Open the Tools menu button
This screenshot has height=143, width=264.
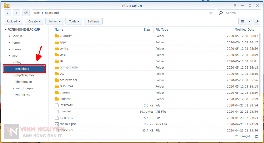click(x=74, y=21)
